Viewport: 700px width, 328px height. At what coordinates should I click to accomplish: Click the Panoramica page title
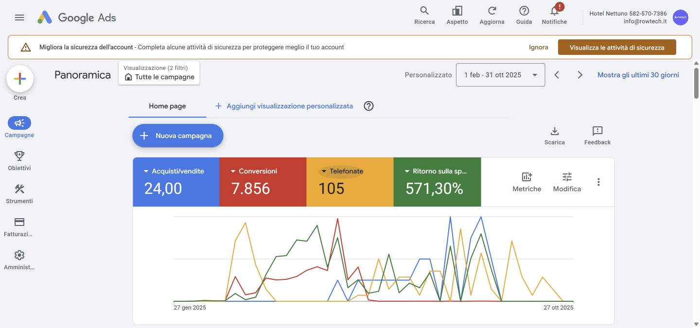pos(83,75)
